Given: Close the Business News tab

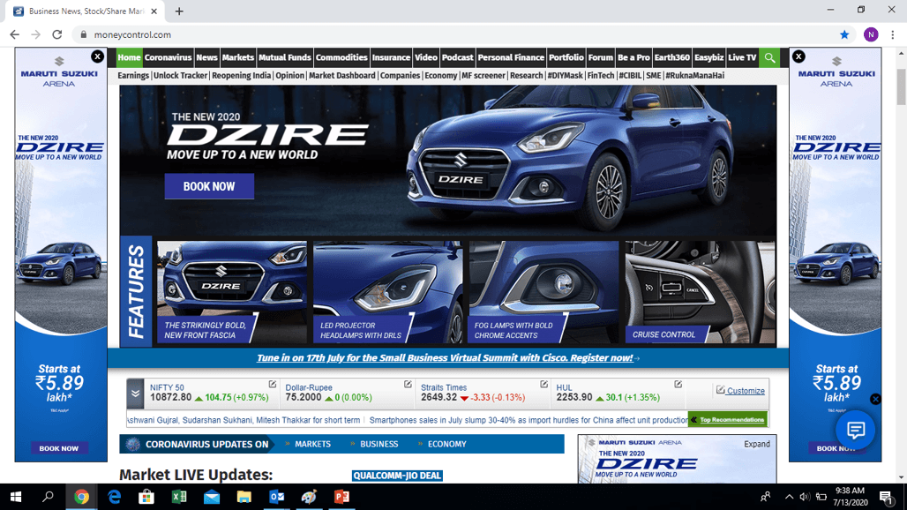Looking at the screenshot, I should point(154,11).
